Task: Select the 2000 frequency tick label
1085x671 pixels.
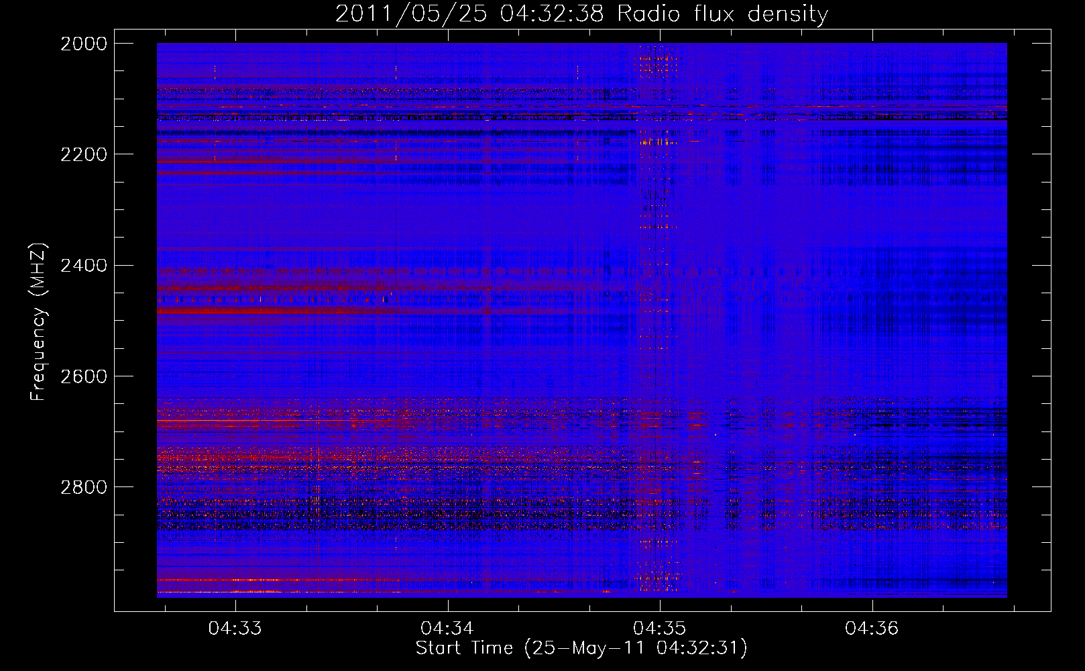Action: tap(84, 44)
